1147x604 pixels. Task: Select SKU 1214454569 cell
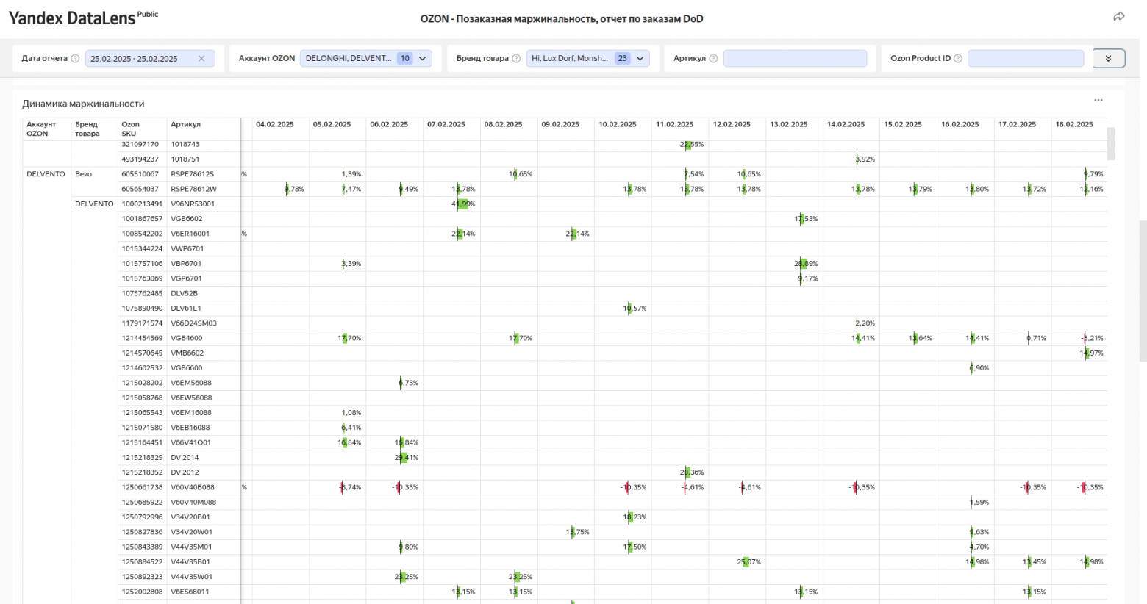pos(143,338)
